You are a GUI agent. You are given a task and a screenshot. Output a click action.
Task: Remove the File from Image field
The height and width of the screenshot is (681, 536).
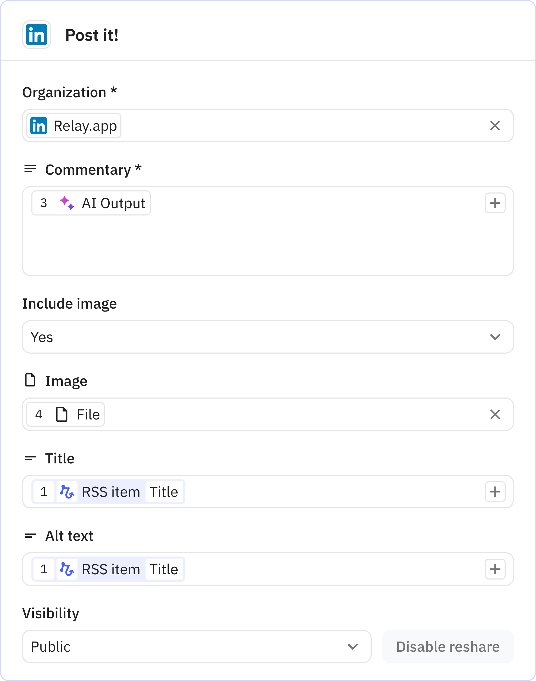(x=495, y=414)
